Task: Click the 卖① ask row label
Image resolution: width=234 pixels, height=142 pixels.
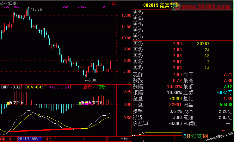Action: [x=138, y=37]
